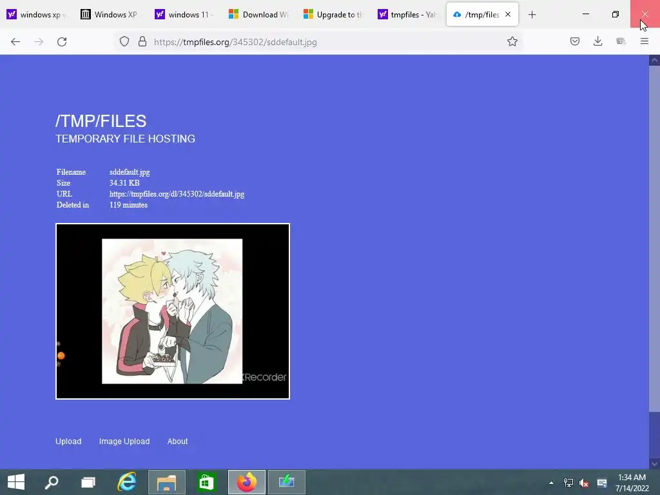Switch to the windows 11 Yahoo tab
Screen dimensions: 660x495
[x=185, y=15]
